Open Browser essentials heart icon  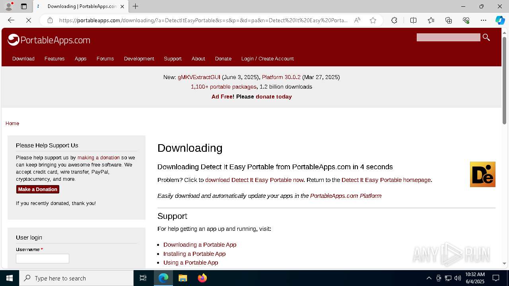466,20
